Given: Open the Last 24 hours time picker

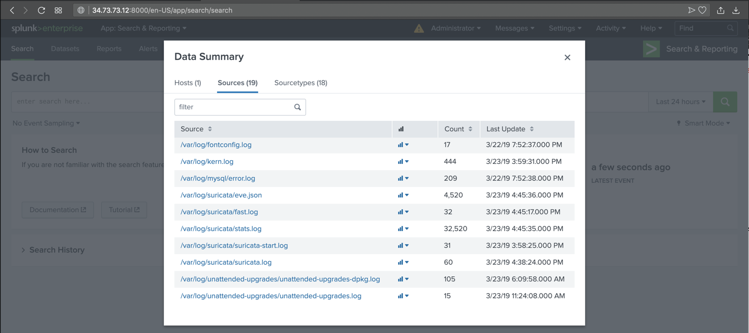Looking at the screenshot, I should point(680,102).
